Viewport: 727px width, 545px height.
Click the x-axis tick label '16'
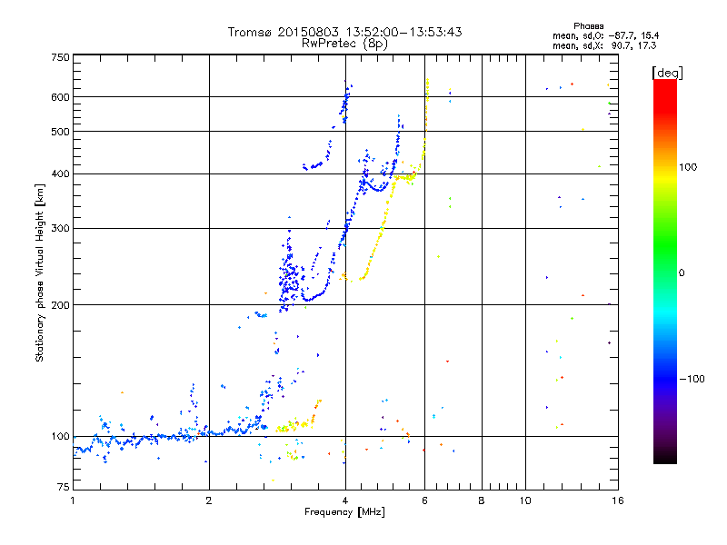618,500
